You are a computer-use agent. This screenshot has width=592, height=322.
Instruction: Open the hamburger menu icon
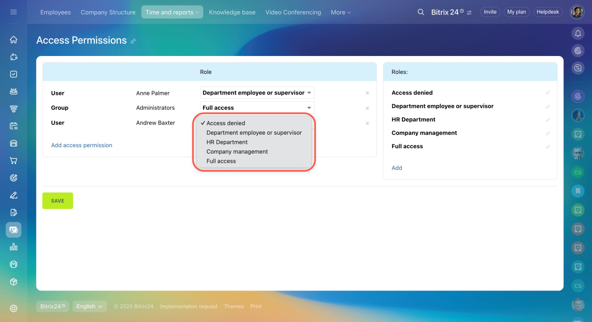coord(13,12)
